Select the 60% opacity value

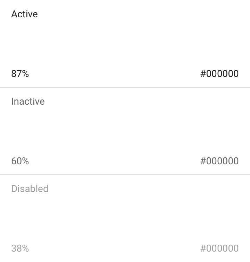pyautogui.click(x=20, y=161)
